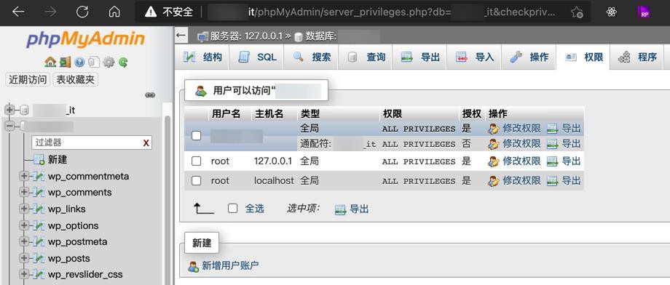Open the SQL documentation page icon
Viewport: 670px width, 285px height.
93,63
